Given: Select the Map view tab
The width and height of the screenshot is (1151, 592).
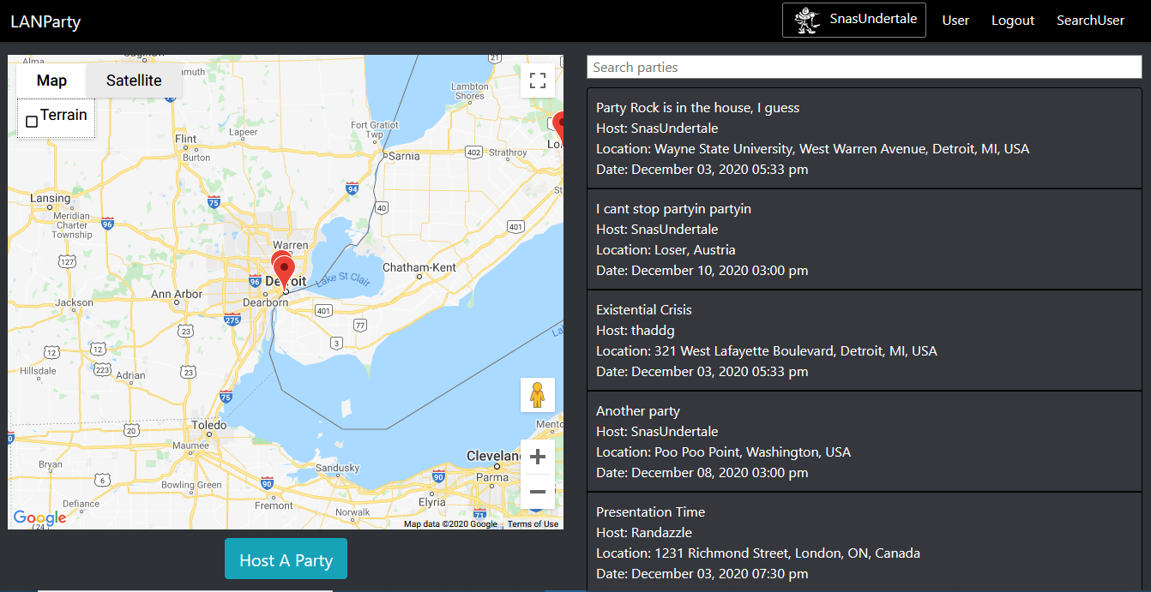Looking at the screenshot, I should 51,81.
